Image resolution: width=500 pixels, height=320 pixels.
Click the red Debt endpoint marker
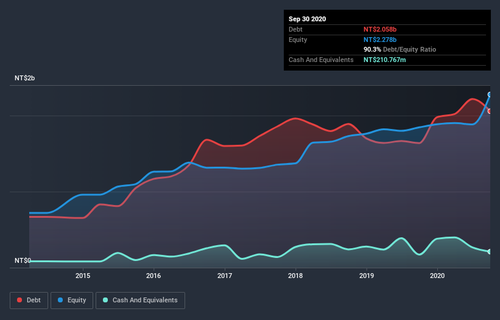[490, 111]
